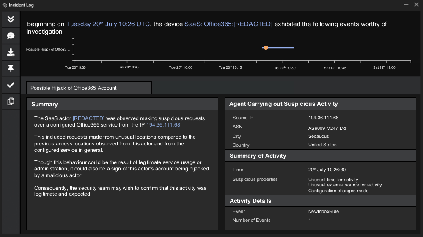The width and height of the screenshot is (423, 237).
Task: Click the Tue 20th 10:30 timeline axis label
Action: 284,68
